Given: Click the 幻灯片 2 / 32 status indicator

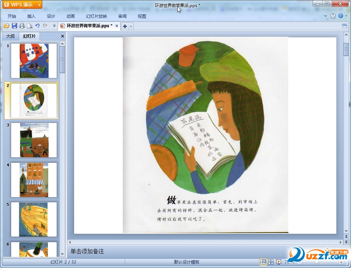Looking at the screenshot, I should tap(63, 262).
